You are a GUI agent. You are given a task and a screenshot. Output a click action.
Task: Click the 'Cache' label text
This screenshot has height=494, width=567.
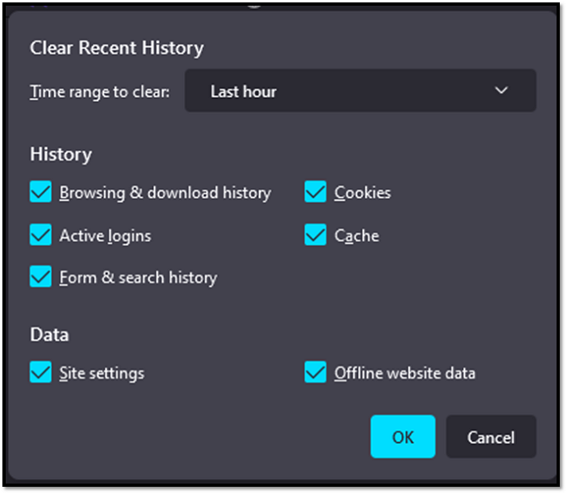(x=356, y=236)
